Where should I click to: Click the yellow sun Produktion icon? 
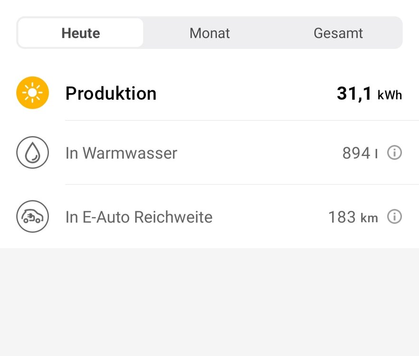click(33, 93)
